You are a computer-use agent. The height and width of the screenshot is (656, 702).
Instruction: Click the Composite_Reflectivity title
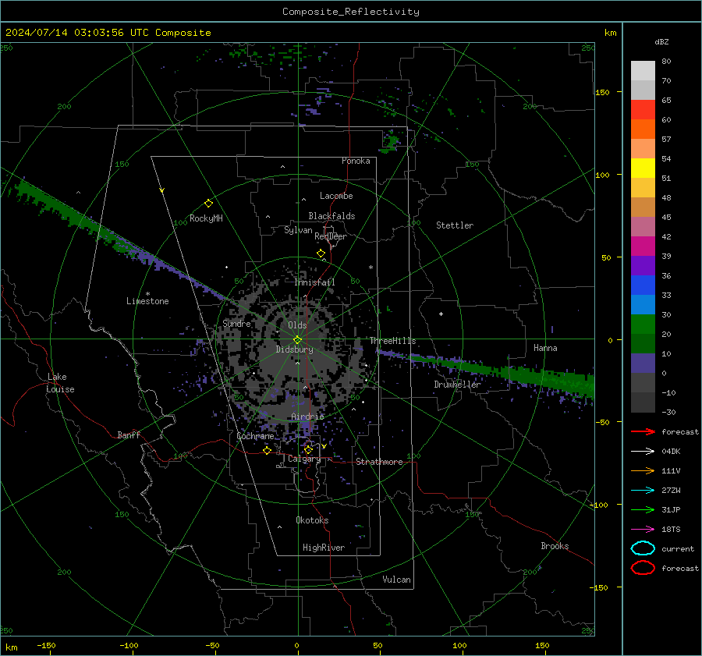point(351,12)
